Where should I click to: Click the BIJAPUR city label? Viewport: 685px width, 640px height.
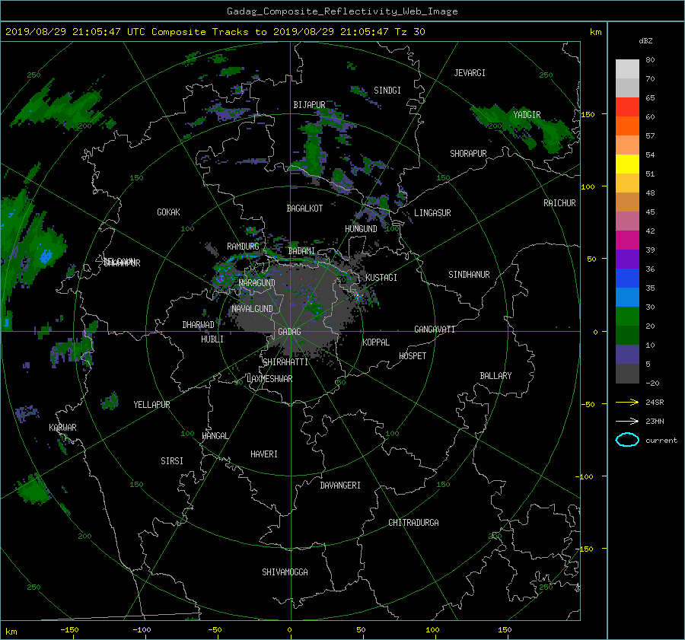pyautogui.click(x=309, y=105)
